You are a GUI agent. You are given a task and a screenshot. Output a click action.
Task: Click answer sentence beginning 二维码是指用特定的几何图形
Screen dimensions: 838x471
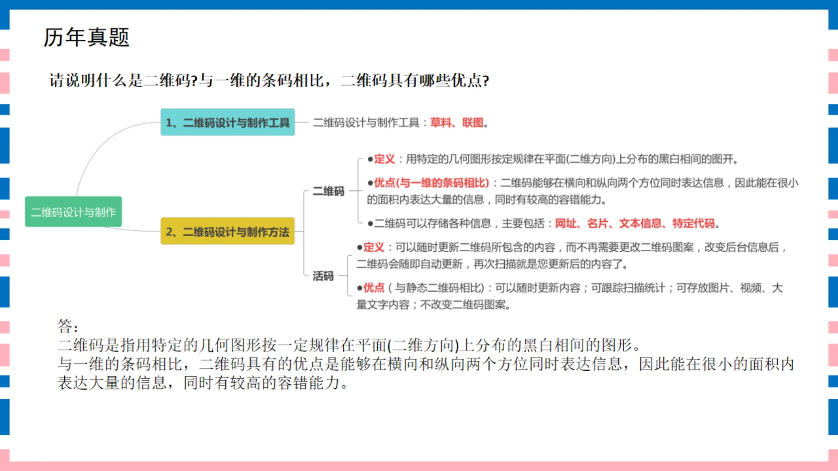point(349,345)
